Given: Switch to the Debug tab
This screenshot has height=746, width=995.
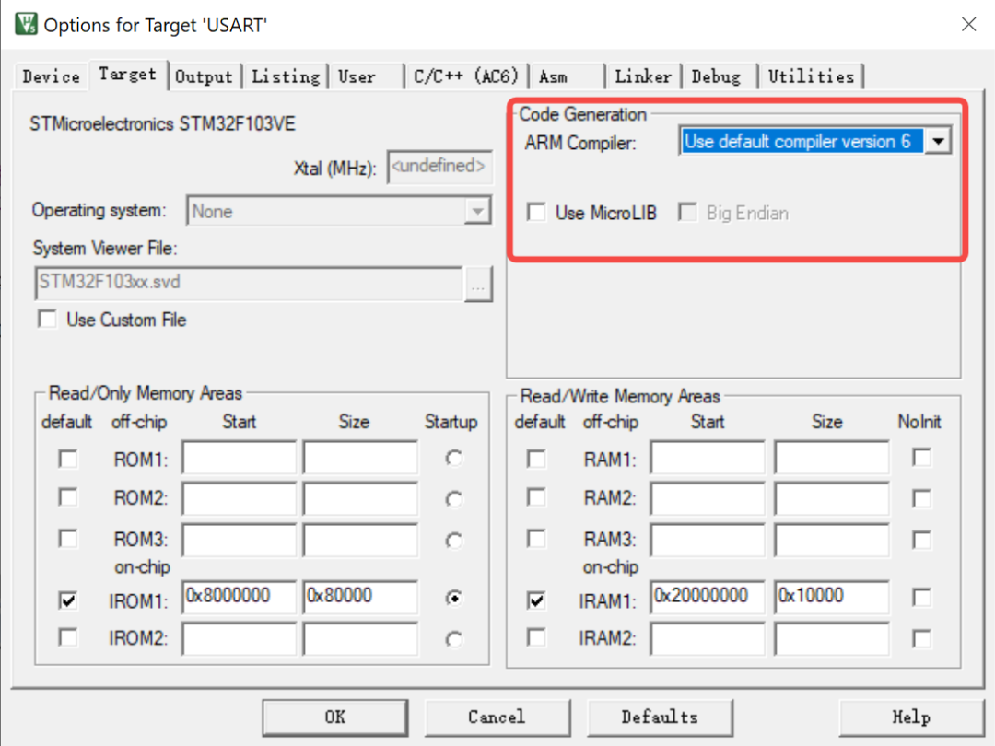Looking at the screenshot, I should point(716,76).
